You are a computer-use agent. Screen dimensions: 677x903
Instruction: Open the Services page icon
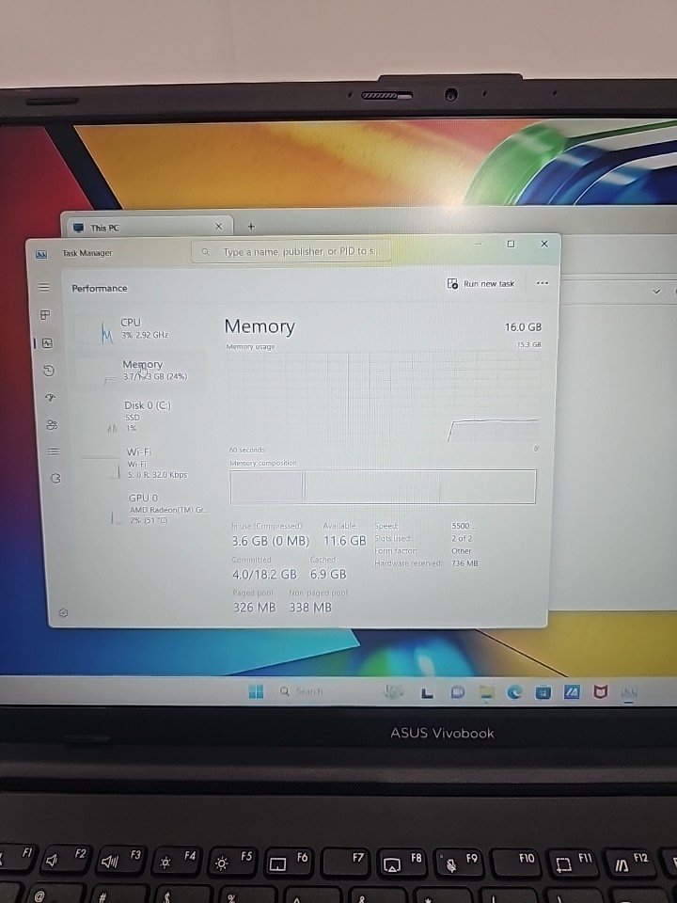[55, 478]
